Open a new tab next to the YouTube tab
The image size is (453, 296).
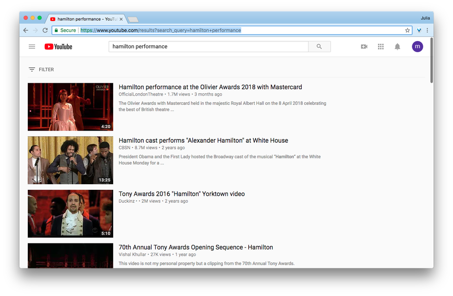pyautogui.click(x=133, y=19)
